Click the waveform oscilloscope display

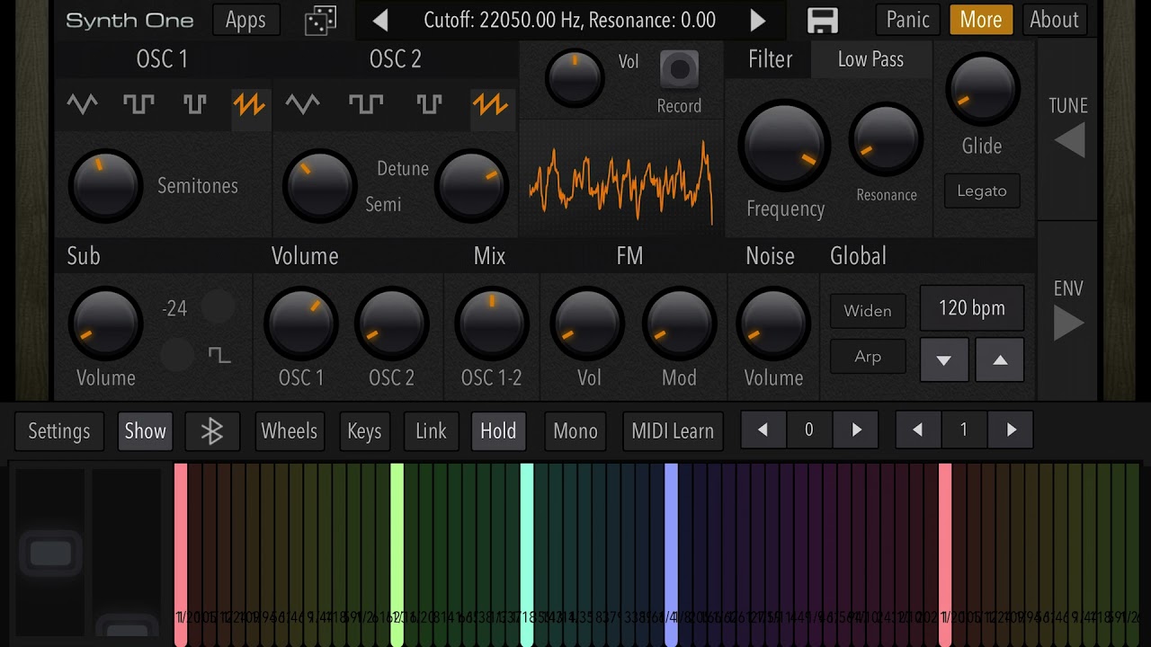click(x=621, y=180)
